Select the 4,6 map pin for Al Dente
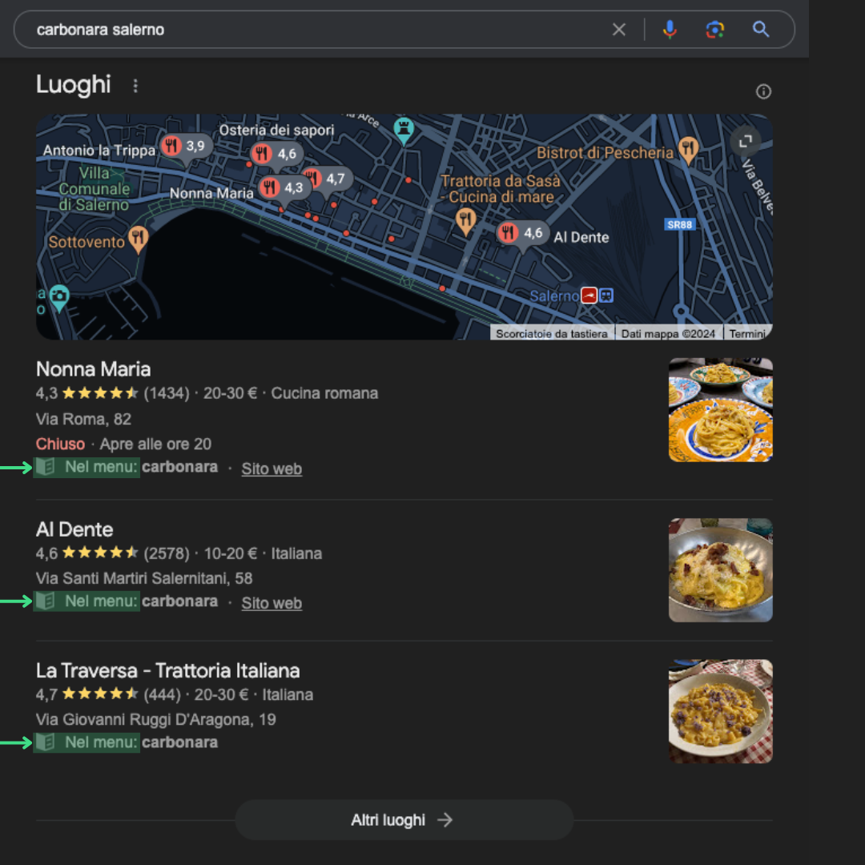The image size is (865, 865). click(523, 234)
